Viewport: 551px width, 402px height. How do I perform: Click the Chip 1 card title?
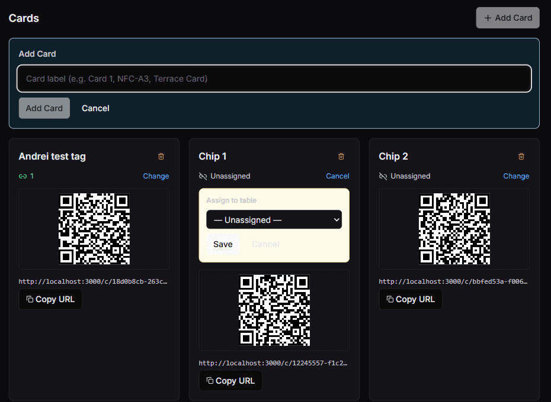click(x=213, y=157)
